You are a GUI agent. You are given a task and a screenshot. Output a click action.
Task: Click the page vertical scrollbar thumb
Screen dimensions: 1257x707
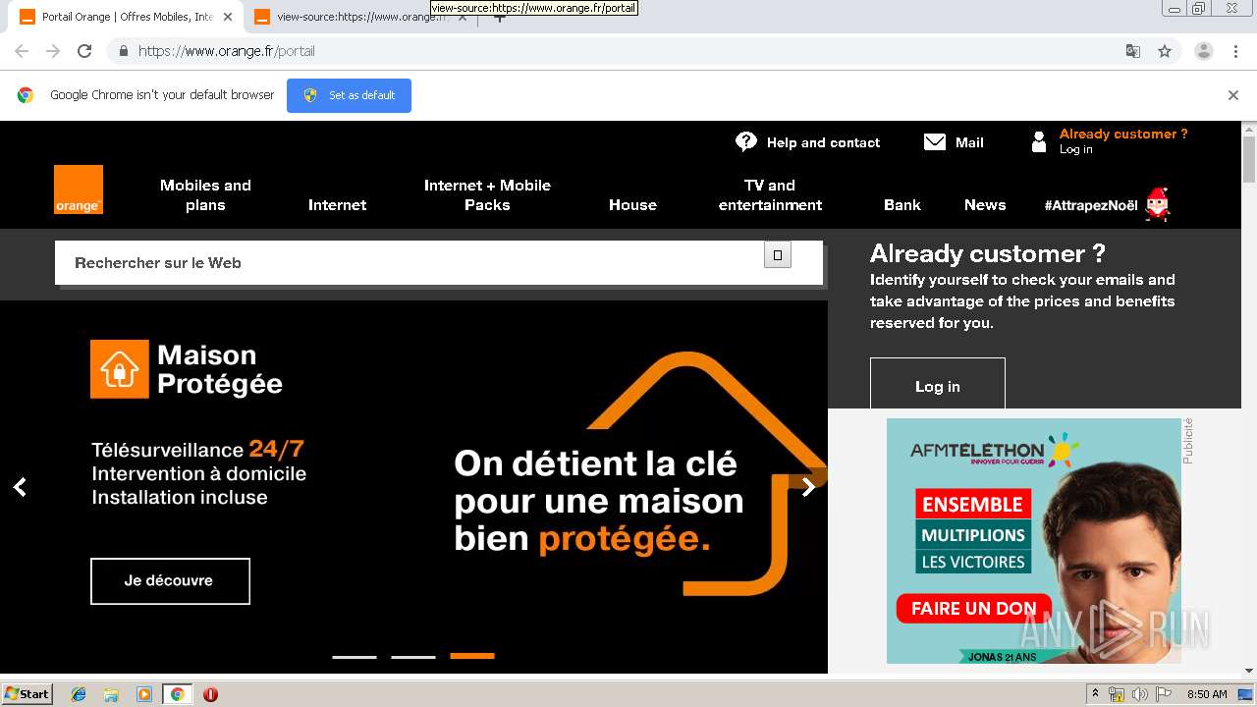coord(1249,160)
